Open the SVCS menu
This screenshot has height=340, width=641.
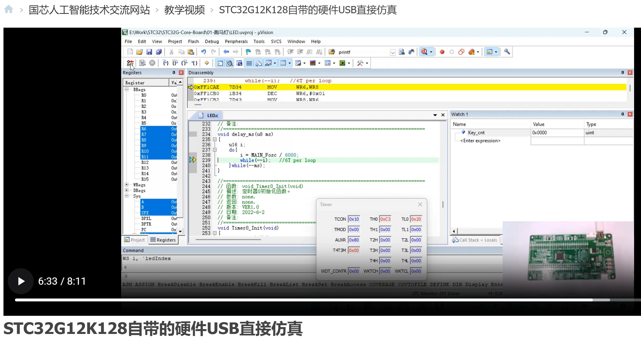[x=276, y=41]
